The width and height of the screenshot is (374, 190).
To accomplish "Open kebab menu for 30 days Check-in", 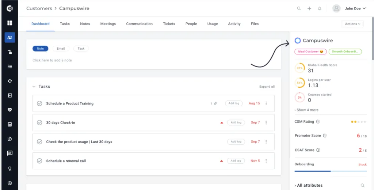I will point(266,122).
